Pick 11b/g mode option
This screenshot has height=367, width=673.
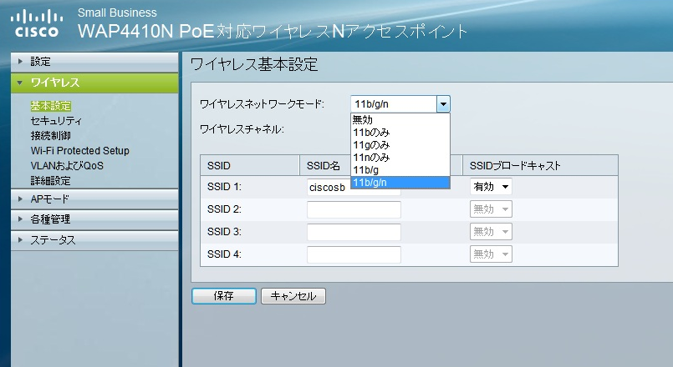point(400,170)
